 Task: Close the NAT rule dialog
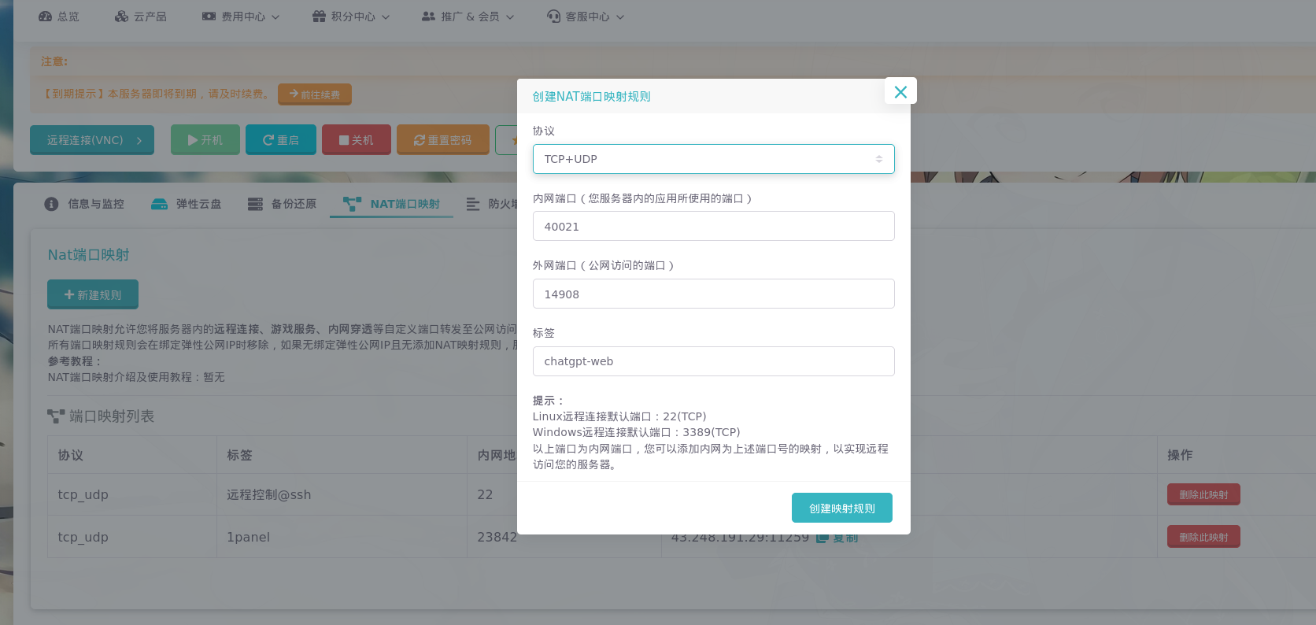[900, 91]
